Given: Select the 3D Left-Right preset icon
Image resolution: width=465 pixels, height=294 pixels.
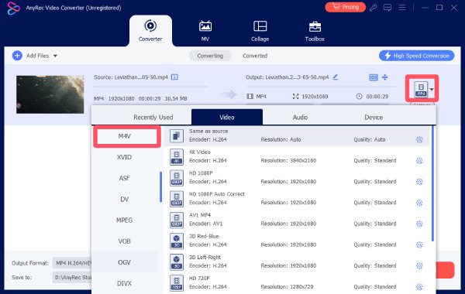Looking at the screenshot, I should 177,262.
